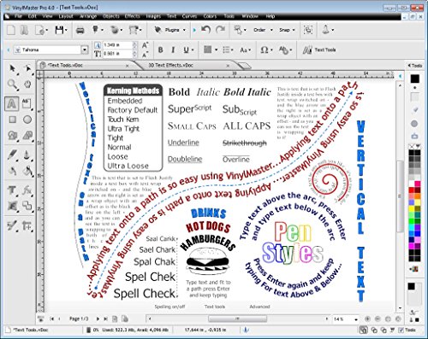Switch to Text Tools.vDoc tab
428x339 pixels.
tap(65, 65)
